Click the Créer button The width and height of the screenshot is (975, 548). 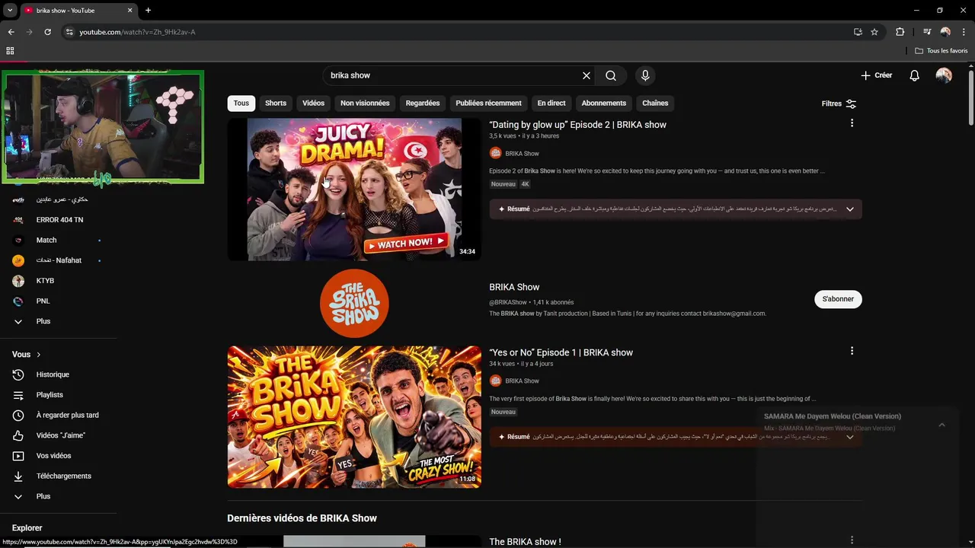tap(876, 75)
